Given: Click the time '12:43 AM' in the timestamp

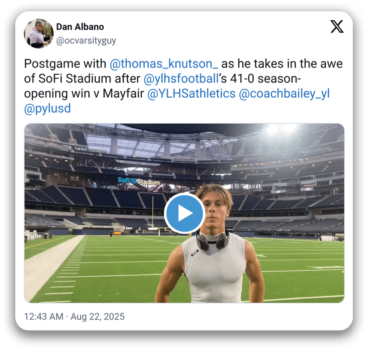Looking at the screenshot, I should [44, 317].
